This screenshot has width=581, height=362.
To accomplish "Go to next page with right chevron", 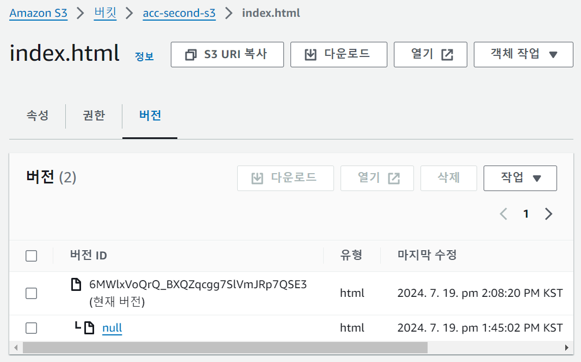I will tap(549, 214).
